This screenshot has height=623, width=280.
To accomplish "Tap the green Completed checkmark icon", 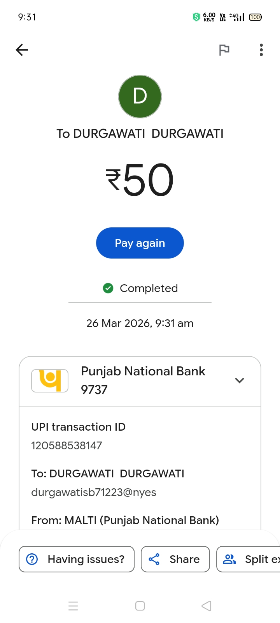I will pyautogui.click(x=108, y=288).
